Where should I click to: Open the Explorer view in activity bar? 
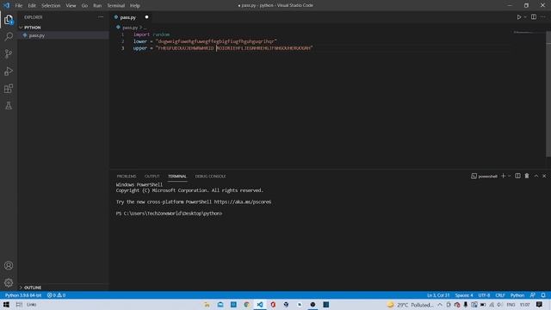point(9,20)
